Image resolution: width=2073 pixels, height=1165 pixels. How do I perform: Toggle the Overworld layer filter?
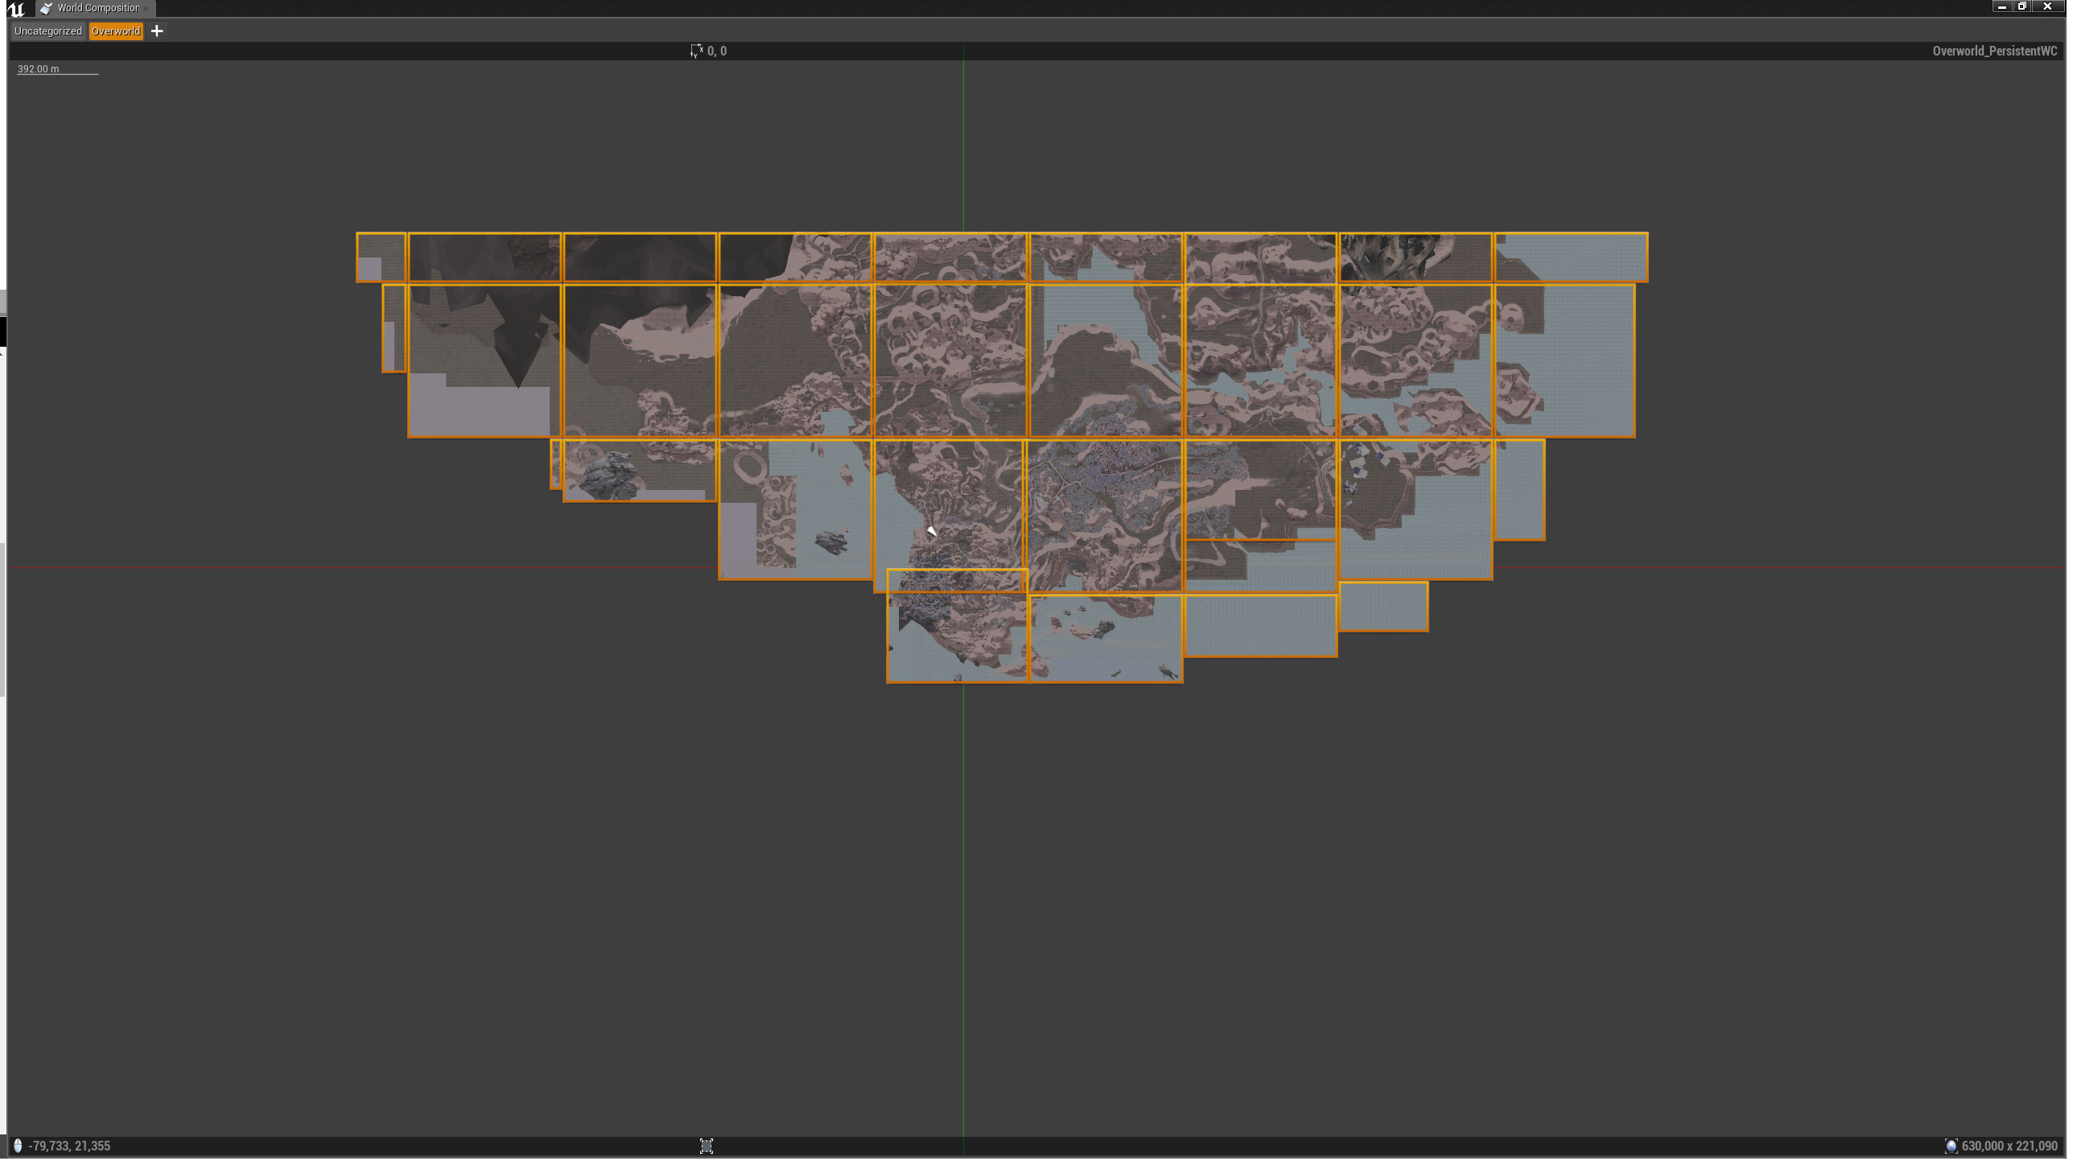[x=116, y=31]
